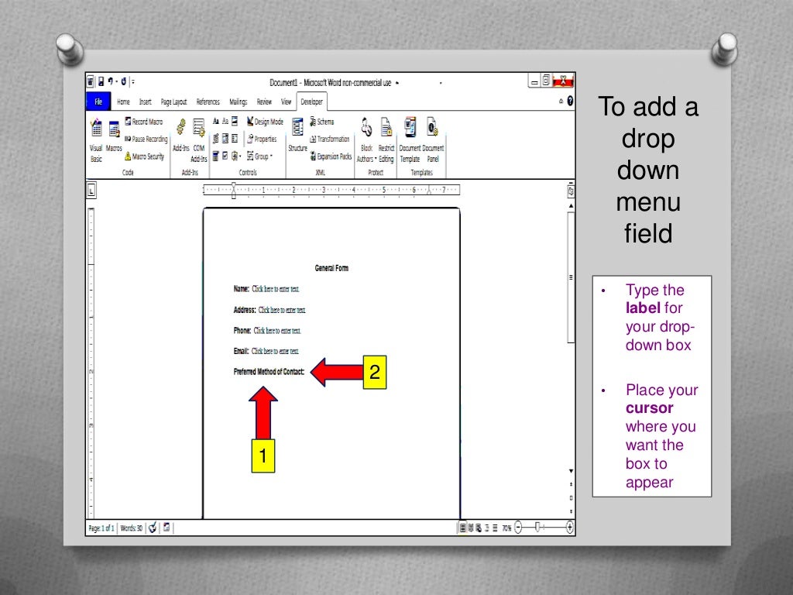Open Expansion Packs
This screenshot has width=793, height=595.
pyautogui.click(x=331, y=156)
